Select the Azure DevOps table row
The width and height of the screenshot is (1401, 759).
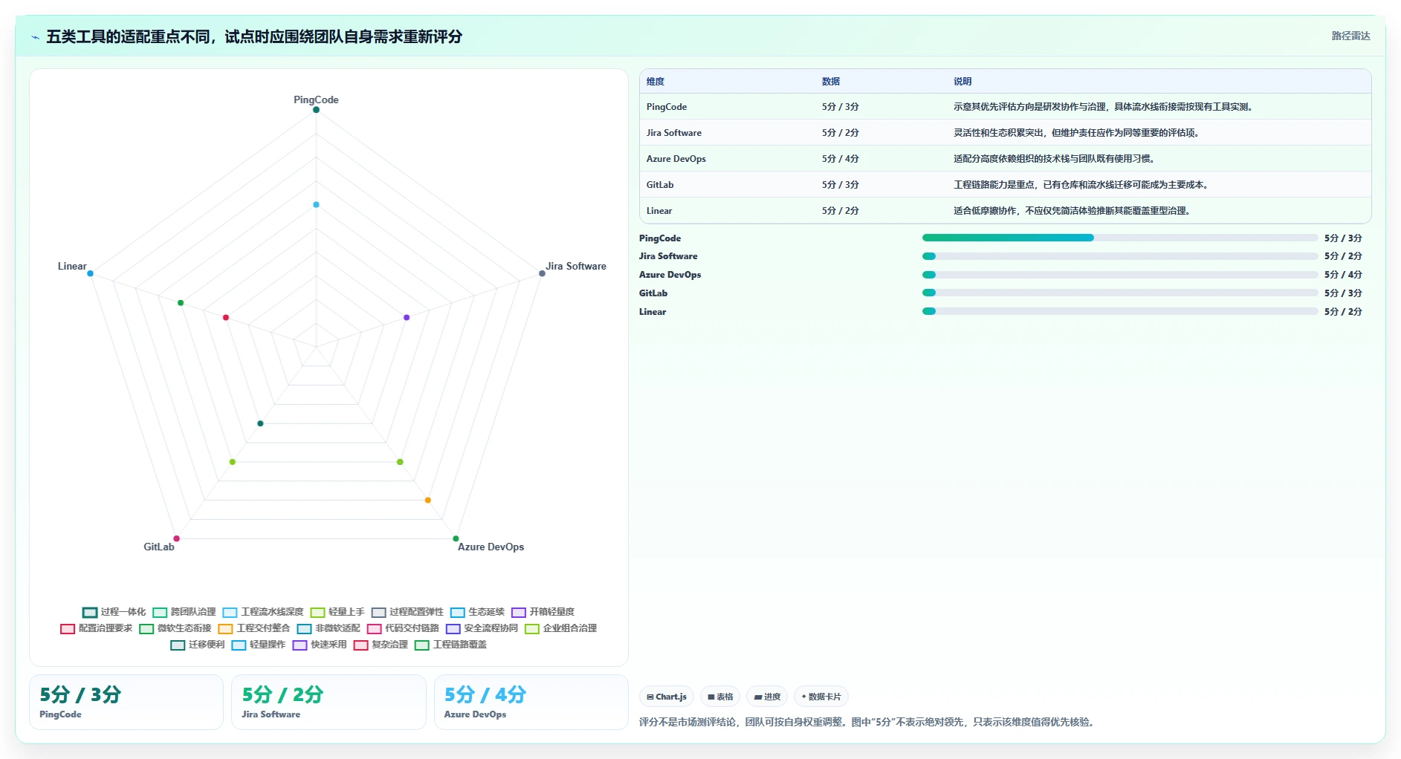tap(1005, 159)
